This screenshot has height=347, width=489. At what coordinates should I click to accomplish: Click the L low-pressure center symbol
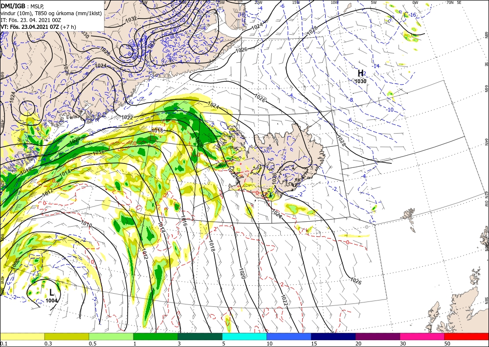(51, 292)
